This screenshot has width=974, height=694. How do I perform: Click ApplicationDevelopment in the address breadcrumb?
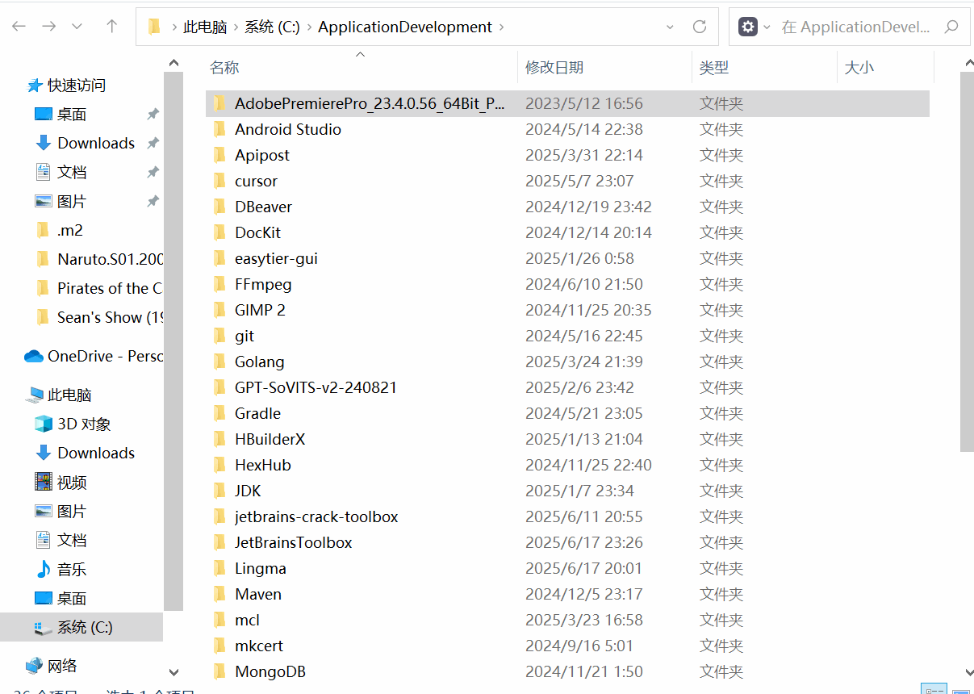(x=405, y=27)
